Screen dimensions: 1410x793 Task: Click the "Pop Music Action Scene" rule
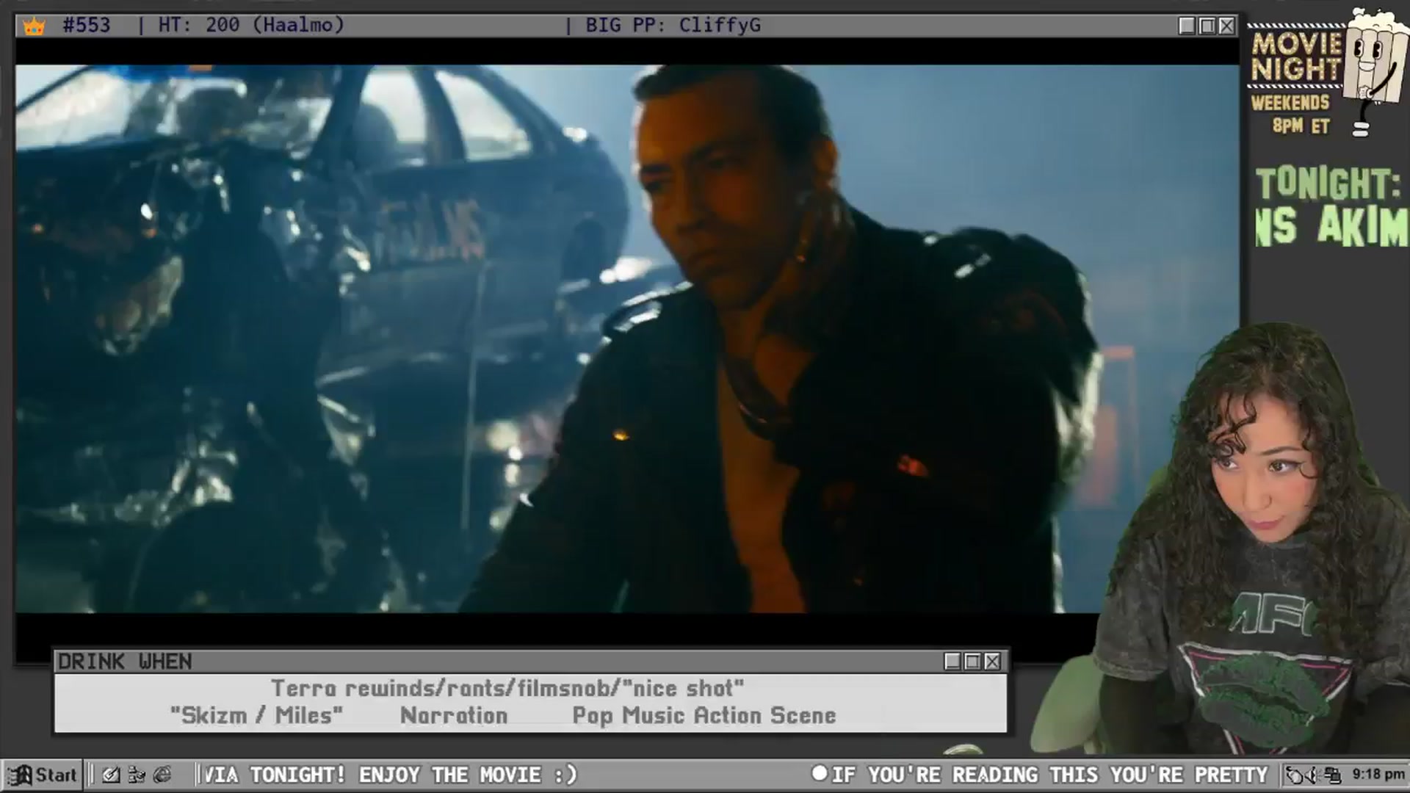704,716
